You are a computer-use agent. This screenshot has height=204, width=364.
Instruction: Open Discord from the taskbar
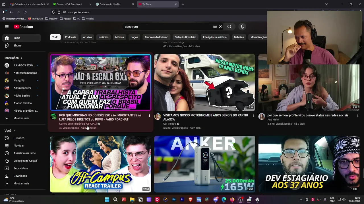click(216, 199)
